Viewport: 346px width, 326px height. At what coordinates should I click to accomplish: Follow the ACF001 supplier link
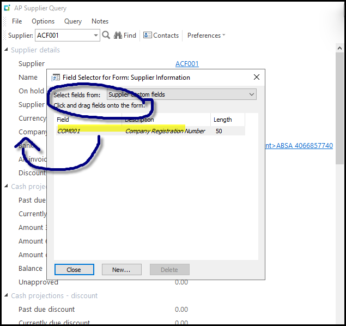click(x=187, y=64)
